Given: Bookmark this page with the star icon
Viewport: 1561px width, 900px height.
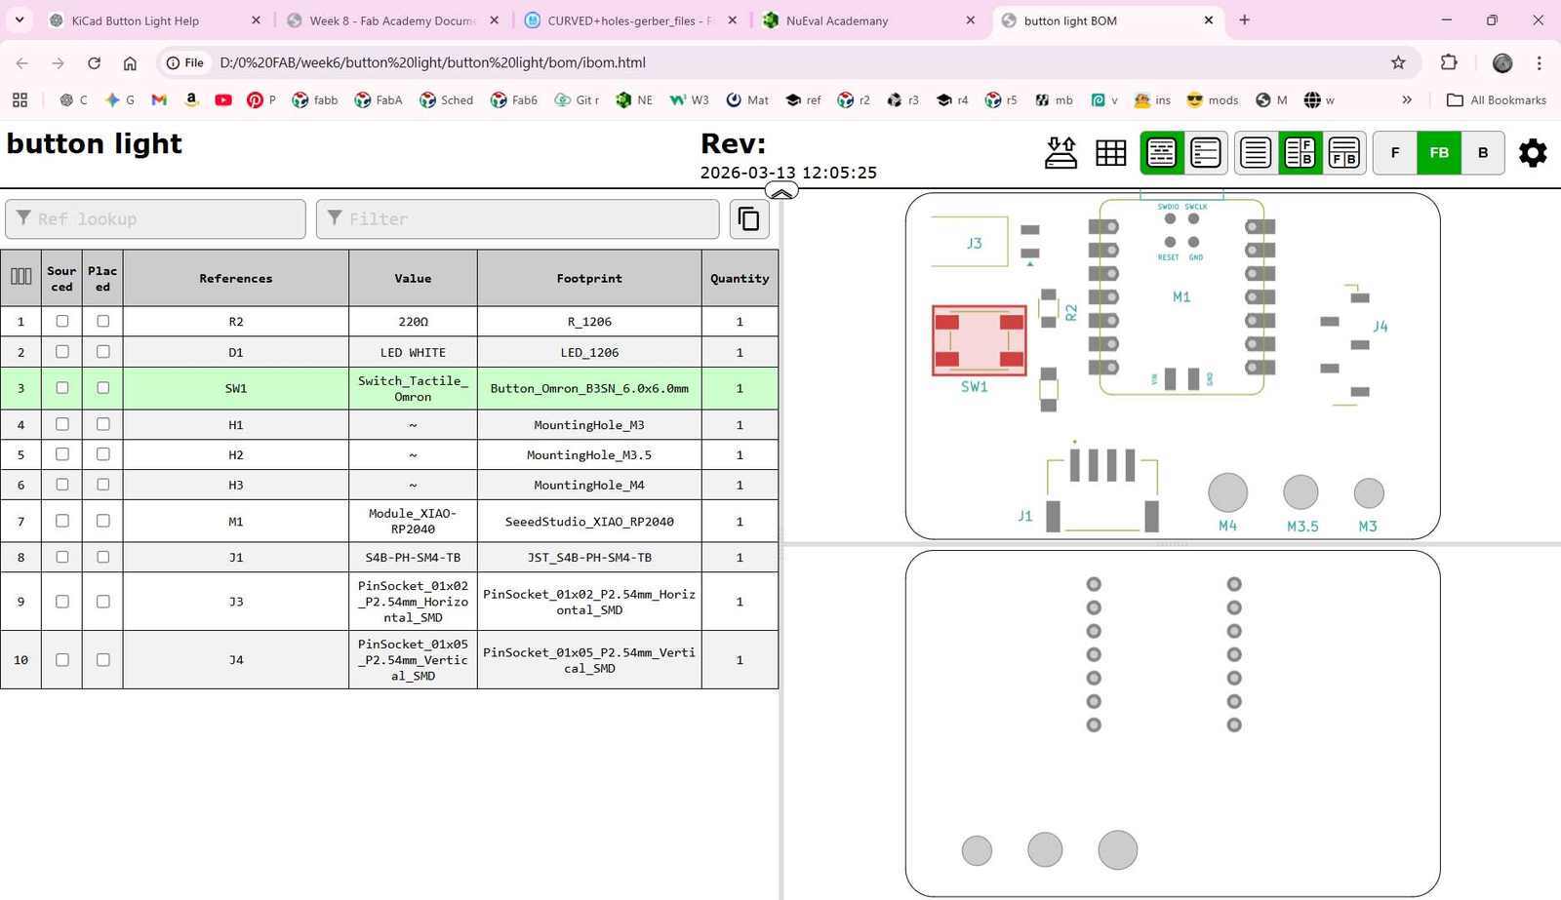Looking at the screenshot, I should tap(1398, 62).
